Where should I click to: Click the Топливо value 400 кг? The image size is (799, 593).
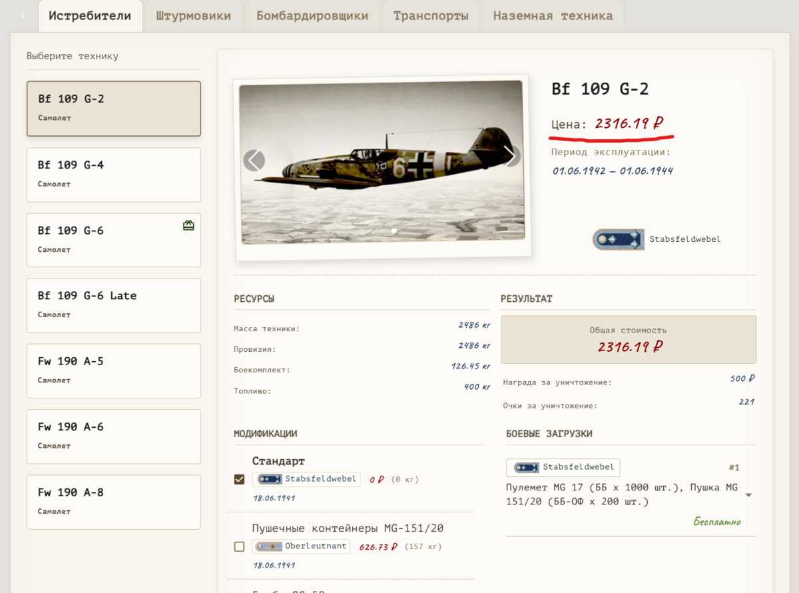(477, 387)
